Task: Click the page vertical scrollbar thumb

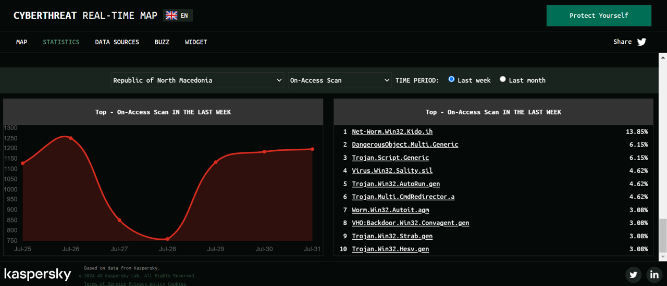Action: [663, 234]
